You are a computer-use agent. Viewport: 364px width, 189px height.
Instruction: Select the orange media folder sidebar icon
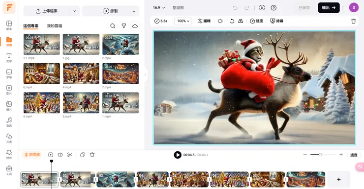coord(9,41)
